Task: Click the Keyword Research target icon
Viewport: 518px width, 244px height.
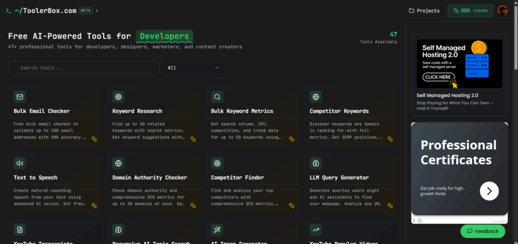Action: (x=118, y=97)
